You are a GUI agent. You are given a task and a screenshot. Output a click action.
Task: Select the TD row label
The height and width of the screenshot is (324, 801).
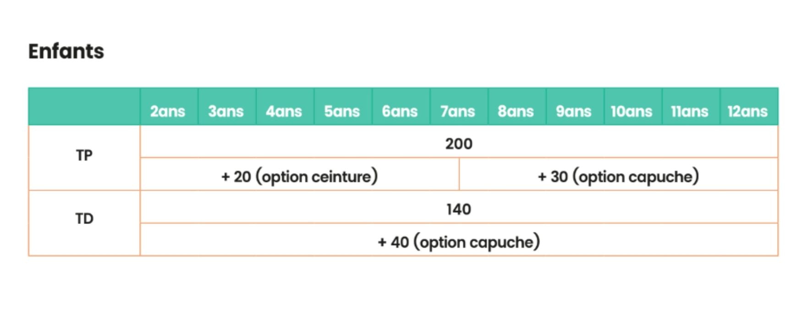[84, 219]
